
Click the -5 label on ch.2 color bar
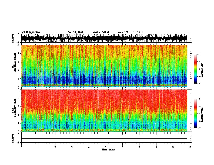(x=199, y=114)
